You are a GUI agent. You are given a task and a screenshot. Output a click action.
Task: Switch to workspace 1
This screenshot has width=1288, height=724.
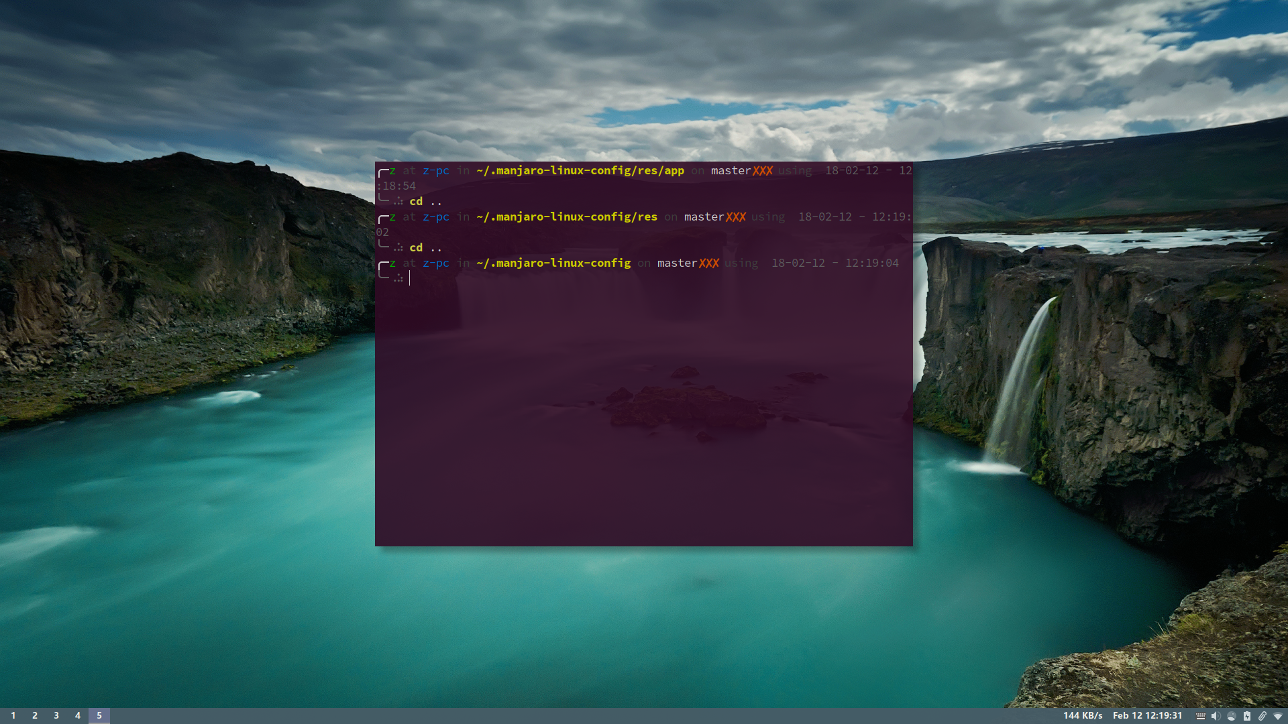coord(13,715)
